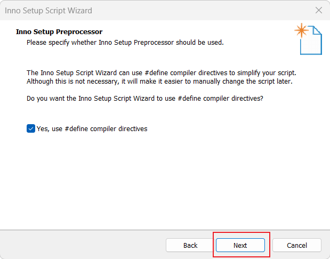Close the Inno Setup Script Wizard window
The width and height of the screenshot is (330, 259).
click(x=319, y=10)
